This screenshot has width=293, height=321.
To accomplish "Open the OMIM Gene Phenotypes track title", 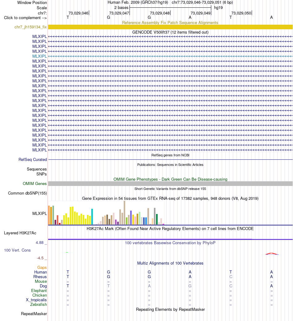I will [170, 179].
